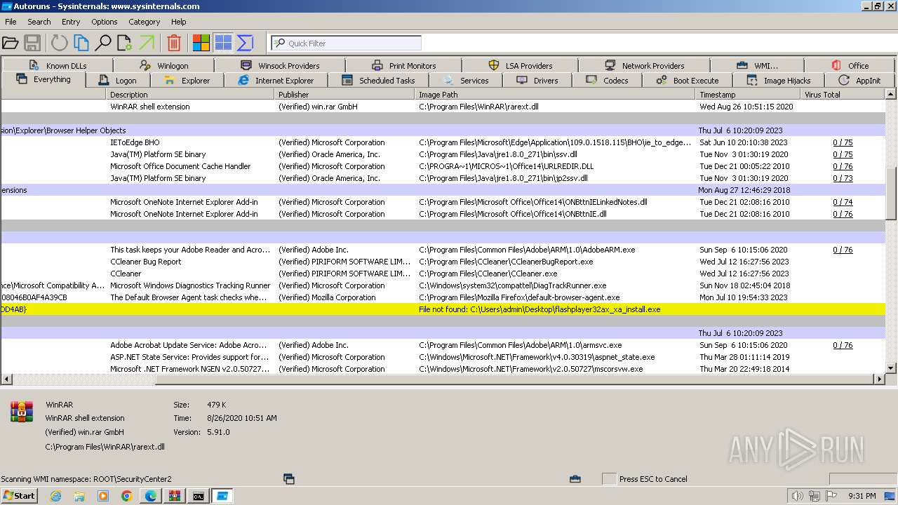Viewport: 898px width, 505px height.
Task: Switch to the Known DLLs tab
Action: [x=58, y=65]
